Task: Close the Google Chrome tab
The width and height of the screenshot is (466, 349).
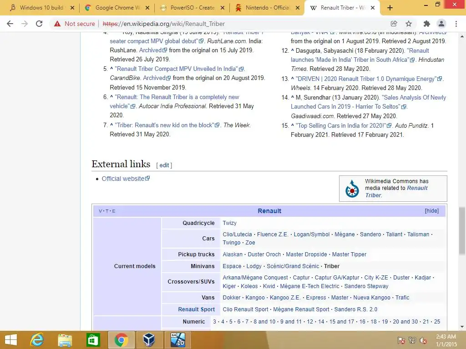Action: 147,8
